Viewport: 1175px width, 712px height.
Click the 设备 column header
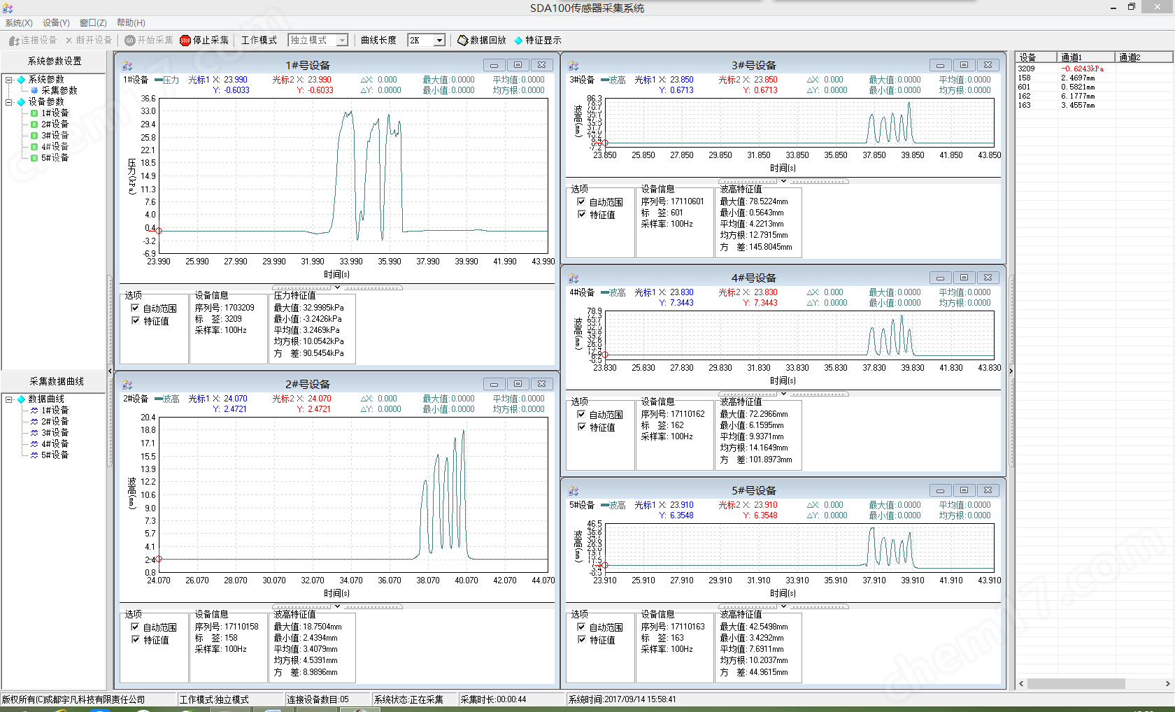(x=1037, y=57)
